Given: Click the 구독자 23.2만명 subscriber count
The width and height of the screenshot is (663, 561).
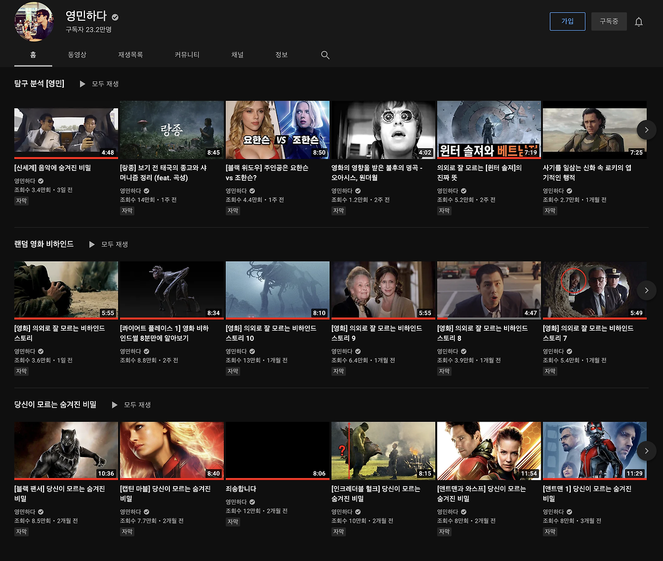Looking at the screenshot, I should (89, 30).
